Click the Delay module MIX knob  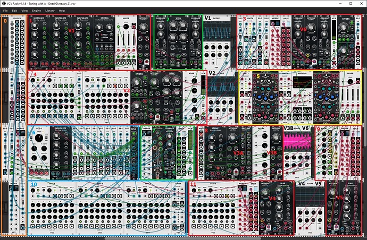click(265, 165)
